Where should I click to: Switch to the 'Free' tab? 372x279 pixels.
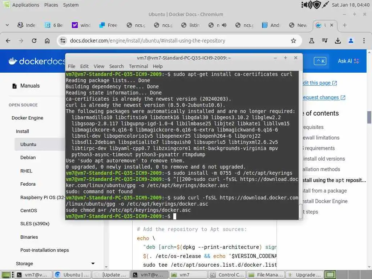(x=108, y=25)
